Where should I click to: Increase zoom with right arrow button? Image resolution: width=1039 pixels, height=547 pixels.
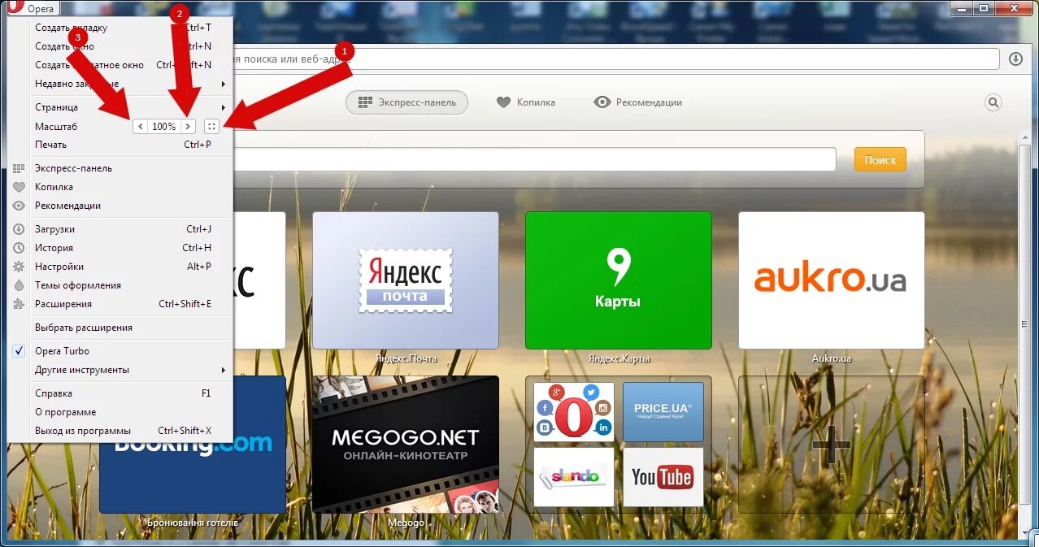coord(188,126)
